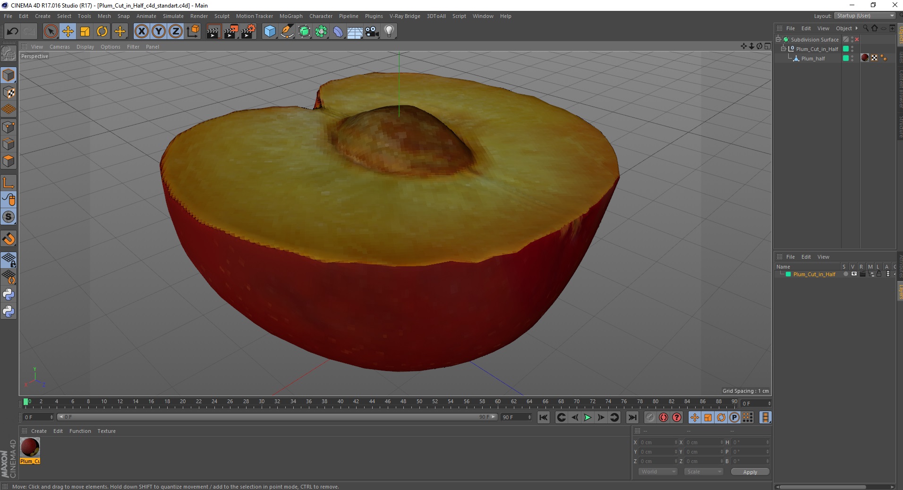Open Scale mode dropdown
This screenshot has width=903, height=490.
[704, 472]
